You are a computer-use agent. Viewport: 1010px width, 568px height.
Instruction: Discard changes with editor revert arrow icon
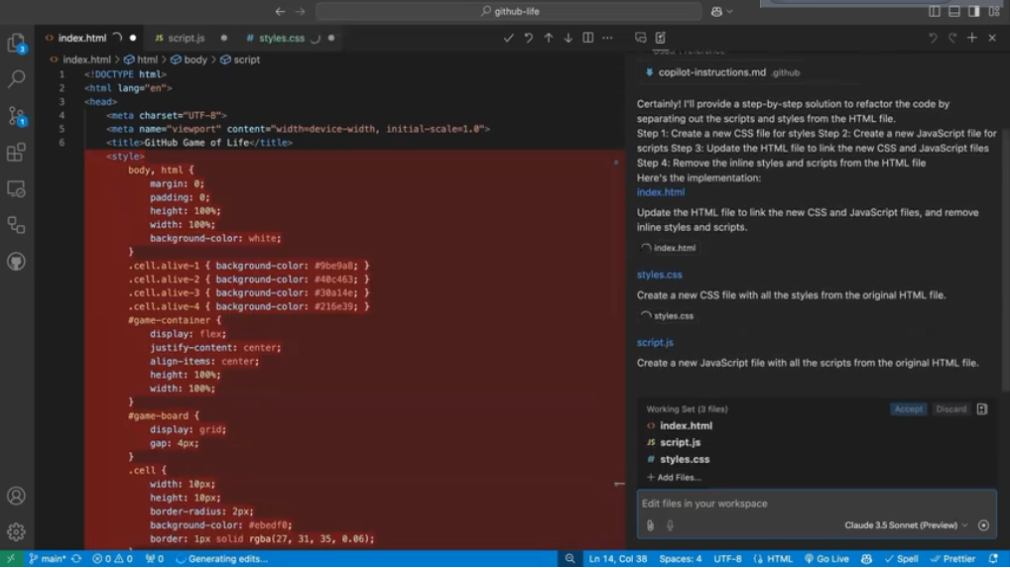[528, 38]
